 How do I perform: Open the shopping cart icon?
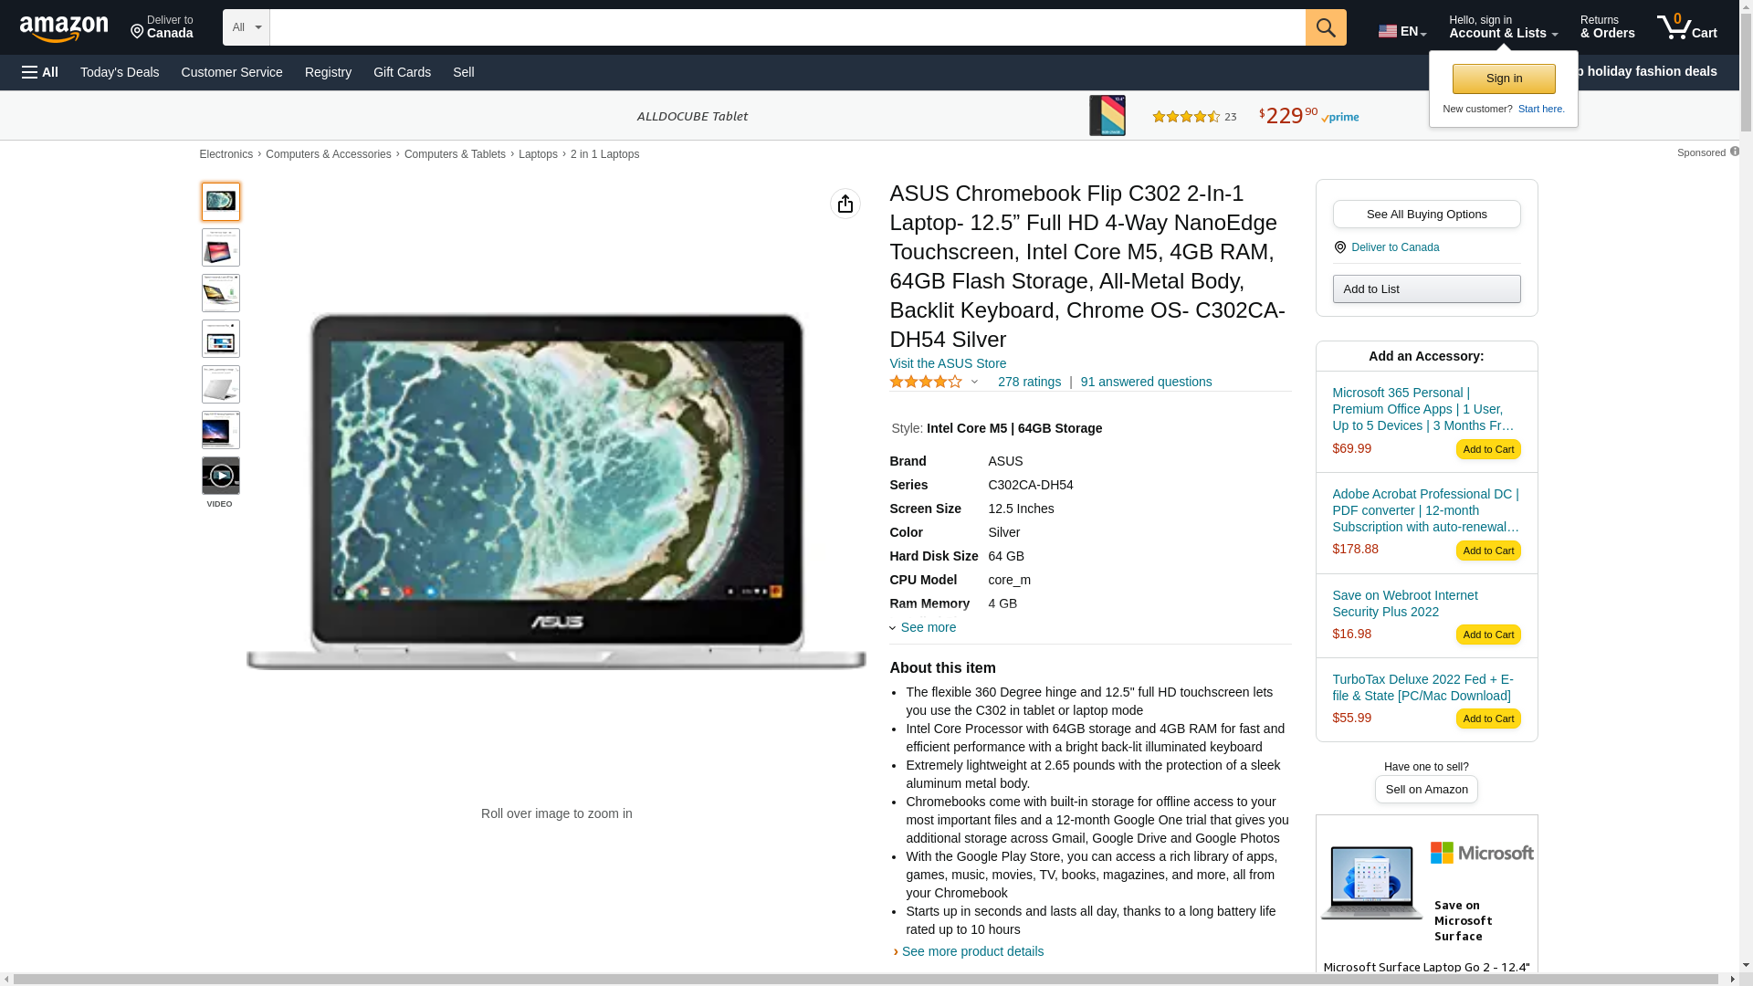(1686, 27)
